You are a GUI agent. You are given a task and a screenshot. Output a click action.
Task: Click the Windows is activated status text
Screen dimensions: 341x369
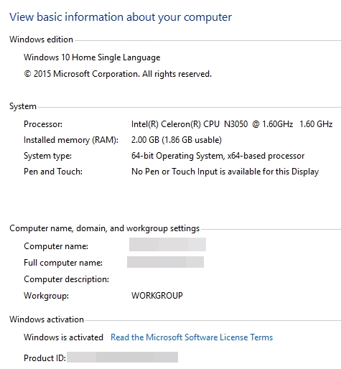(63, 337)
